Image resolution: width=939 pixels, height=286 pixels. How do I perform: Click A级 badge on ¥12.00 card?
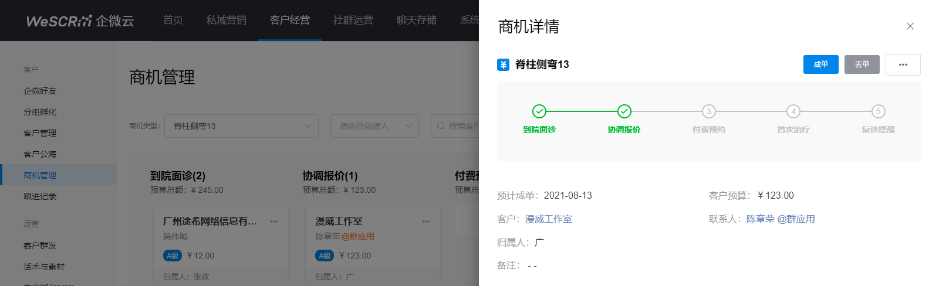click(173, 256)
